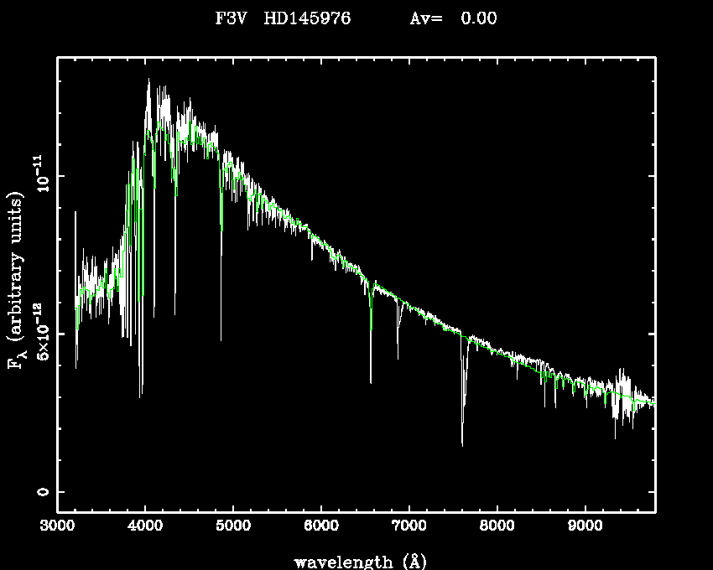Select the 5000 wavelength tick label
713x570 pixels.
[x=233, y=526]
